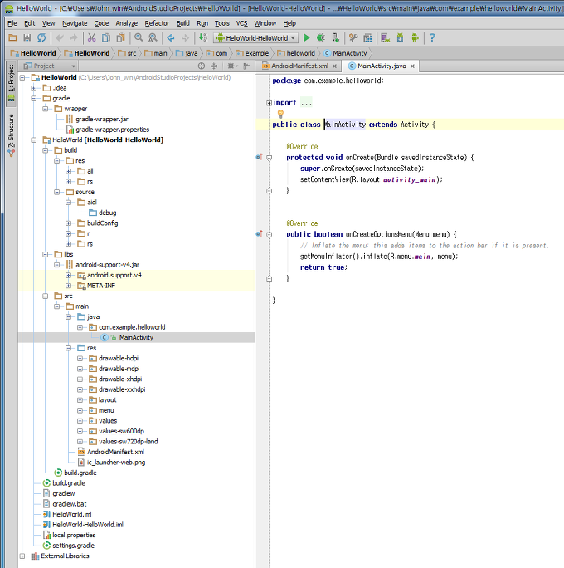This screenshot has height=568, width=564.
Task: Open the Project view selector dropdown
Action: pyautogui.click(x=50, y=66)
